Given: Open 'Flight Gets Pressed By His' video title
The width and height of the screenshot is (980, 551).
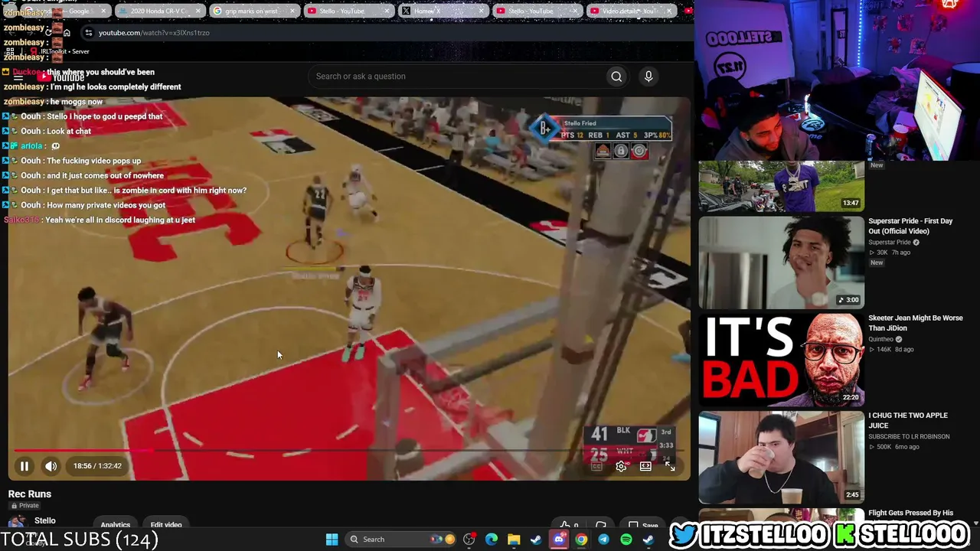Looking at the screenshot, I should [910, 513].
